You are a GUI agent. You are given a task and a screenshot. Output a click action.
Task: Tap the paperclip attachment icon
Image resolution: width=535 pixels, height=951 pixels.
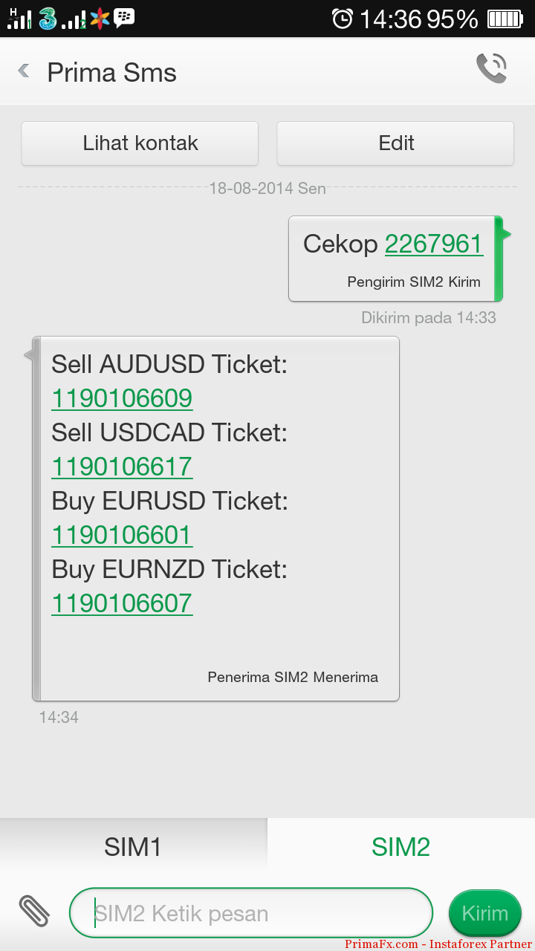tap(33, 912)
